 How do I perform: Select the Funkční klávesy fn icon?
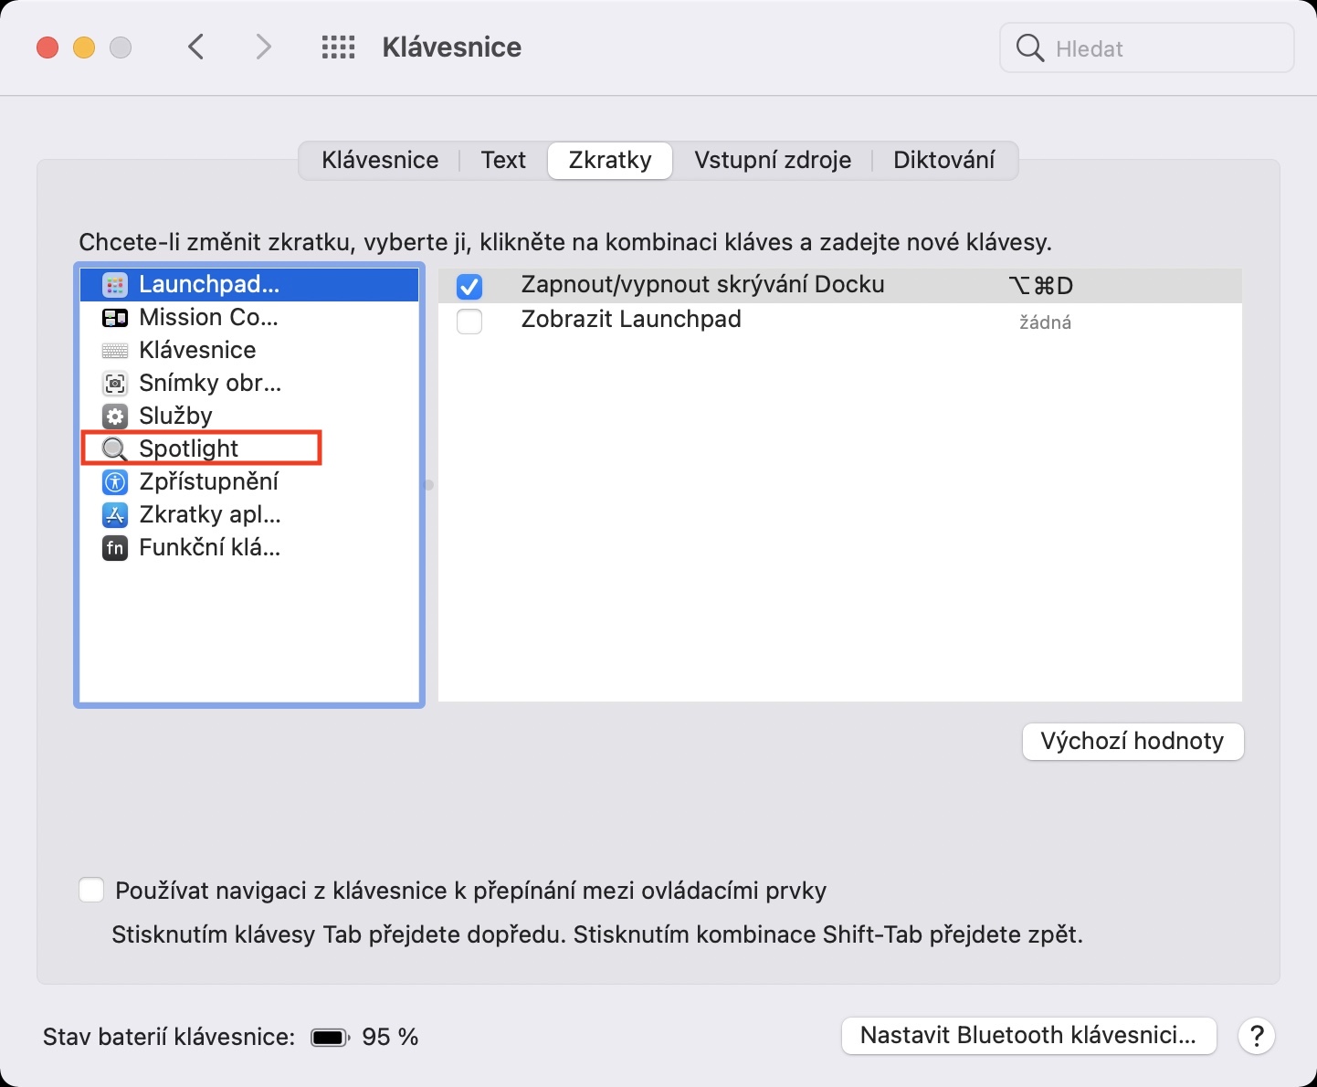(x=115, y=548)
